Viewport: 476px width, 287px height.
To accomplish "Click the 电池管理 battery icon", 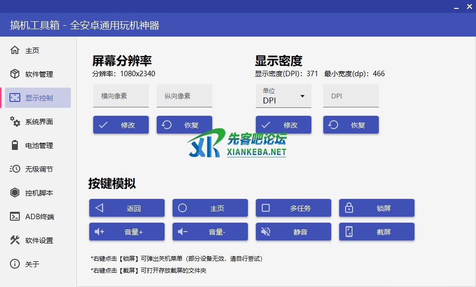I will click(15, 145).
